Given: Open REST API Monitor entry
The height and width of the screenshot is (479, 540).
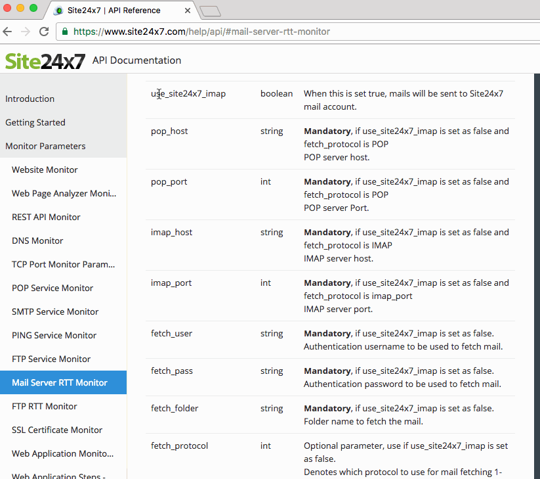Looking at the screenshot, I should (46, 217).
